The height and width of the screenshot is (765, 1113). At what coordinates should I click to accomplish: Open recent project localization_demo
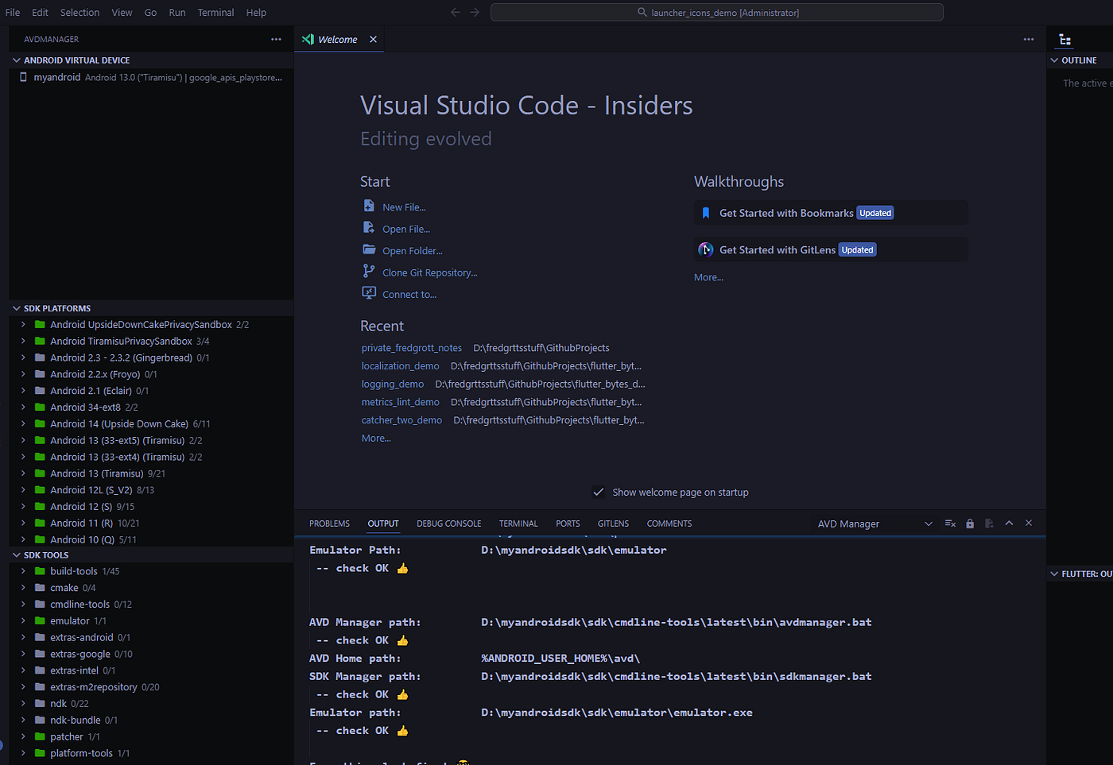pos(400,366)
